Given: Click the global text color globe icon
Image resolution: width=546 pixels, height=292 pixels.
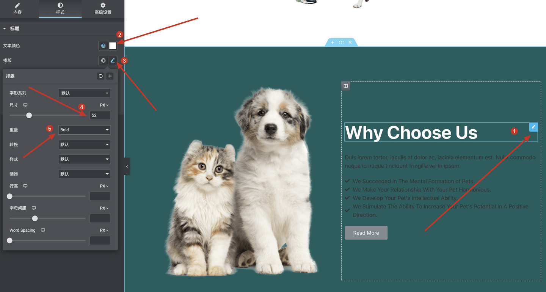Looking at the screenshot, I should pos(103,46).
